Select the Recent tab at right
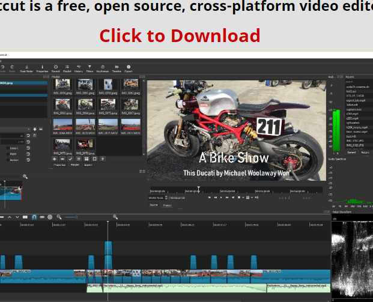 pyautogui.click(x=351, y=153)
